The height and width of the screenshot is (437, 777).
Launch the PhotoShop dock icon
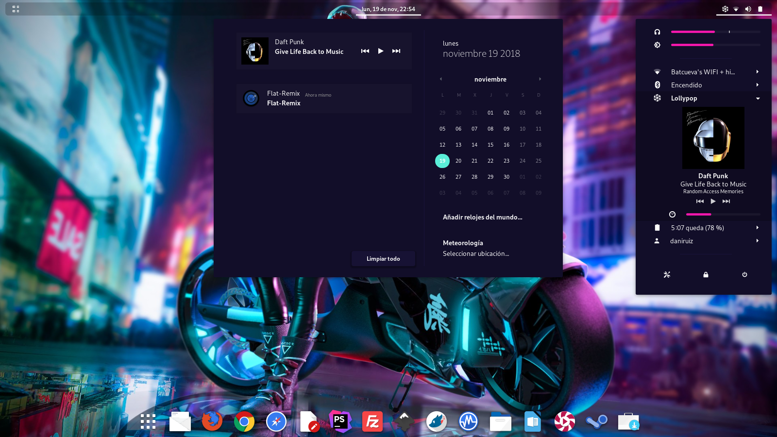[x=340, y=421]
